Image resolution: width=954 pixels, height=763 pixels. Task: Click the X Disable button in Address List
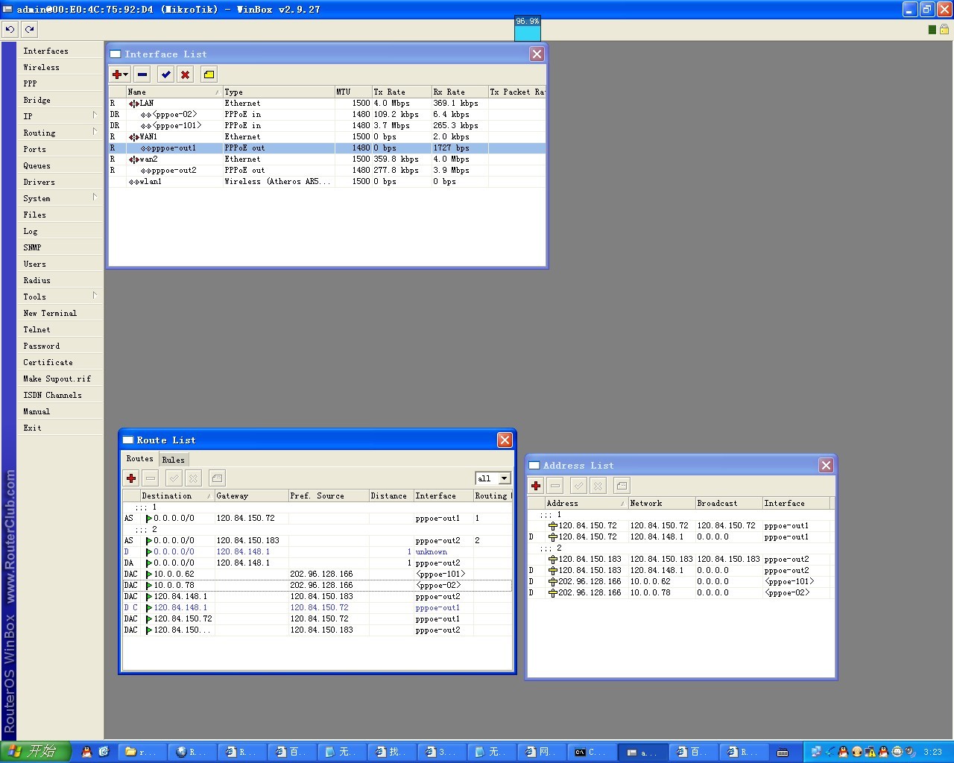[x=598, y=486]
